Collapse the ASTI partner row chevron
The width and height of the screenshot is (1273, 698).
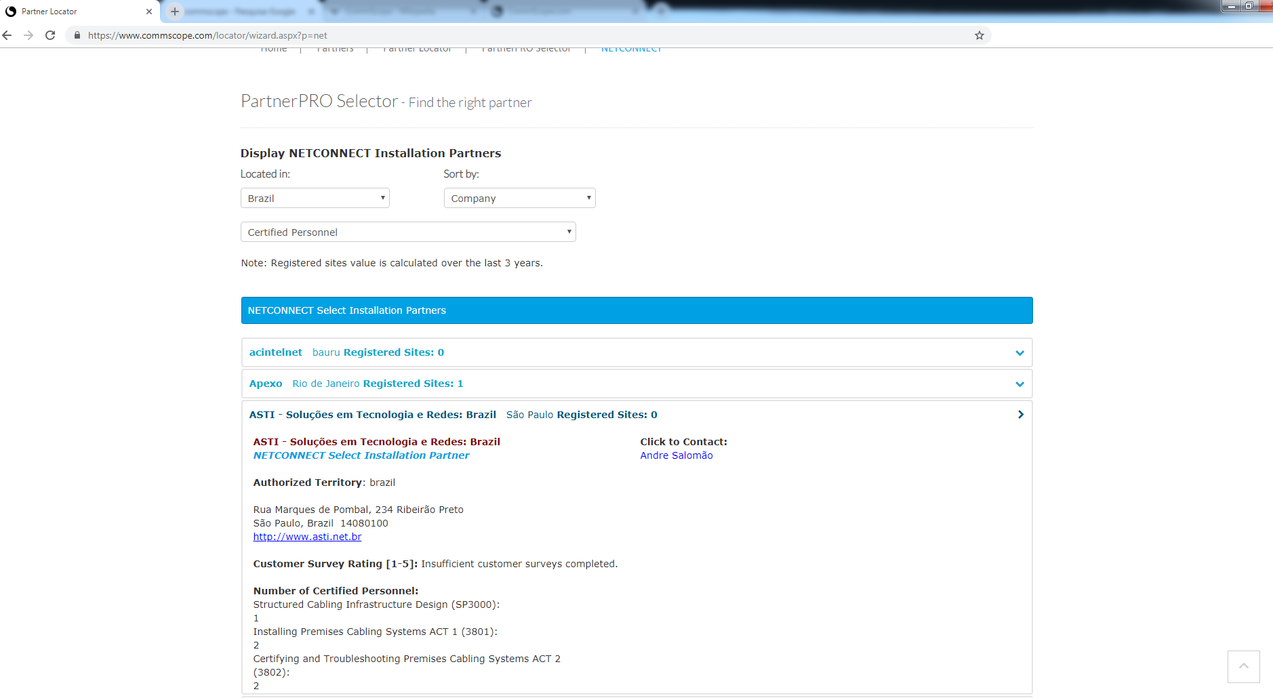click(x=1020, y=415)
